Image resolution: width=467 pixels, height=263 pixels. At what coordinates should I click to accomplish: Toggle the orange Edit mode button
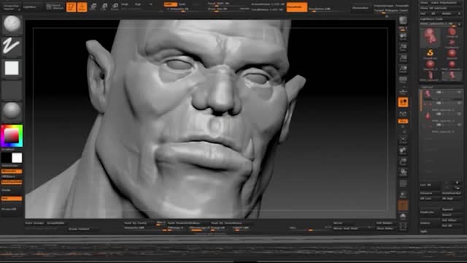(x=72, y=7)
